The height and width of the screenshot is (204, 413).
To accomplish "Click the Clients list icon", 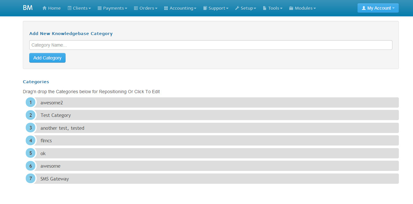I will [69, 8].
